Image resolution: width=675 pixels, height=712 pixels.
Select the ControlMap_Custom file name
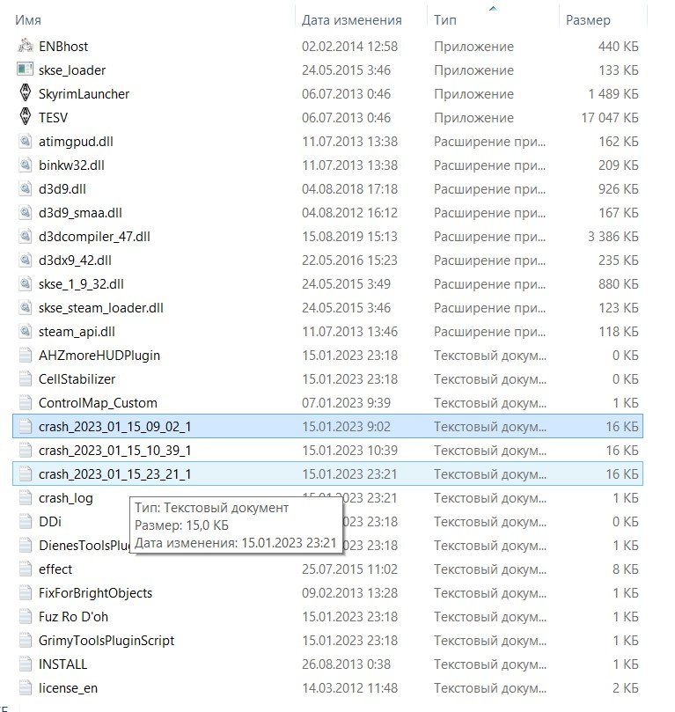(x=98, y=402)
